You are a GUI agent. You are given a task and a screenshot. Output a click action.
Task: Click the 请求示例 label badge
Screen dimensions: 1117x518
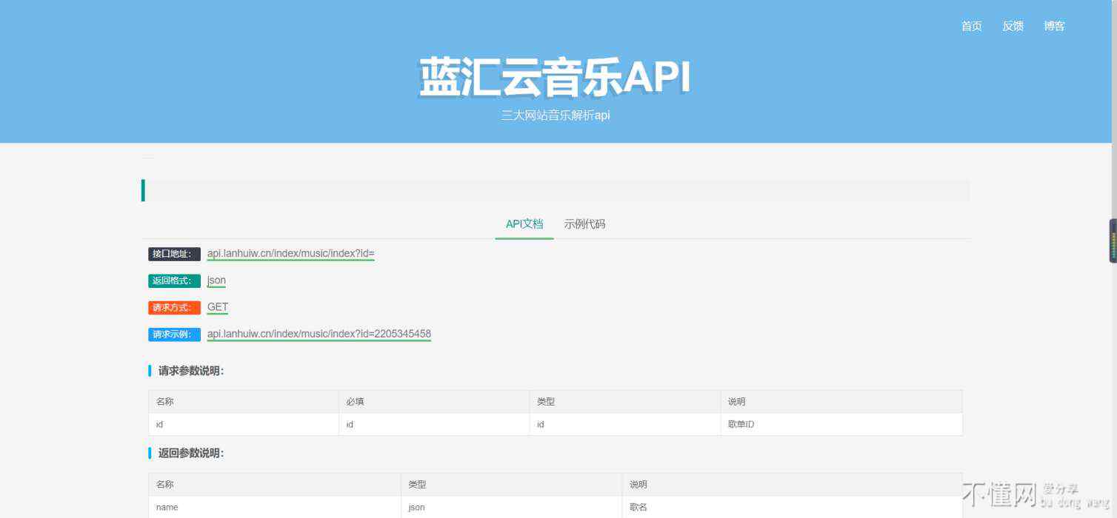click(174, 334)
